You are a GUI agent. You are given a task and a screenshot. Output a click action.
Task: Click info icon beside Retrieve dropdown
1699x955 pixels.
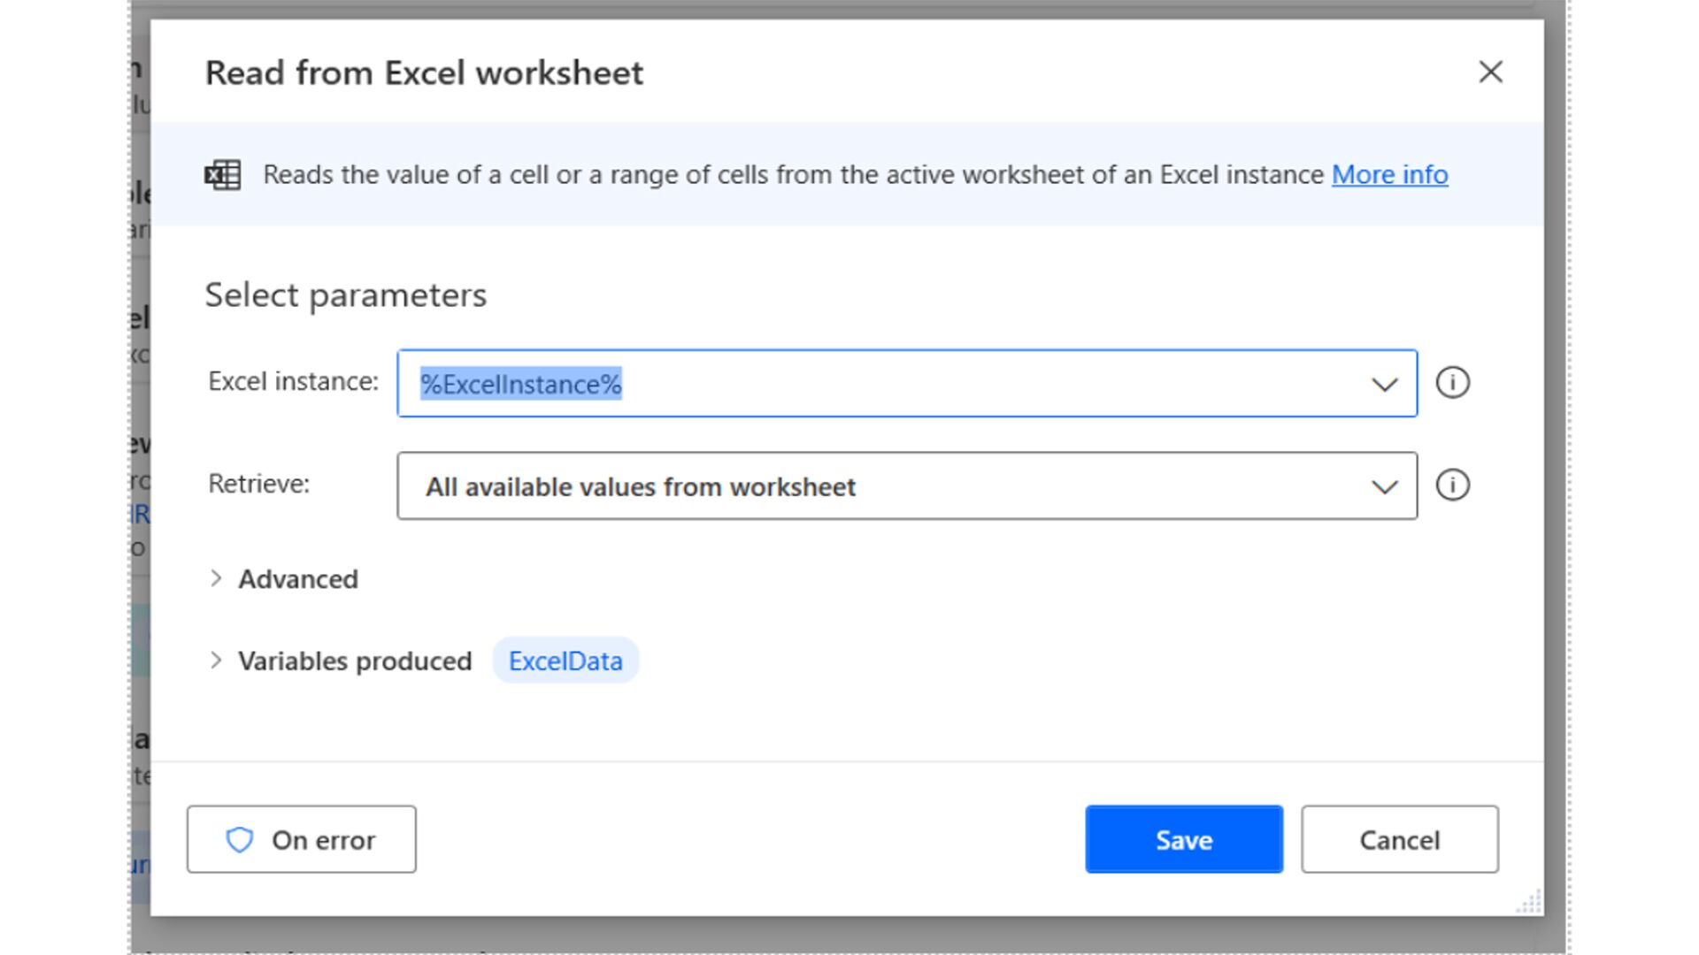coord(1452,485)
